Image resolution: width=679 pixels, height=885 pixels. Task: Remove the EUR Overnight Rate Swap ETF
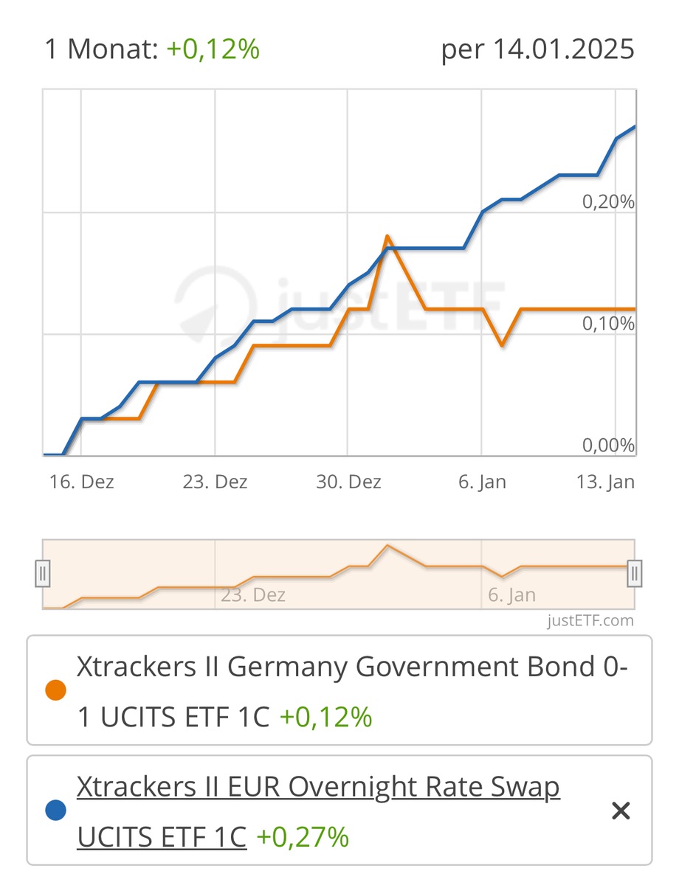point(621,811)
